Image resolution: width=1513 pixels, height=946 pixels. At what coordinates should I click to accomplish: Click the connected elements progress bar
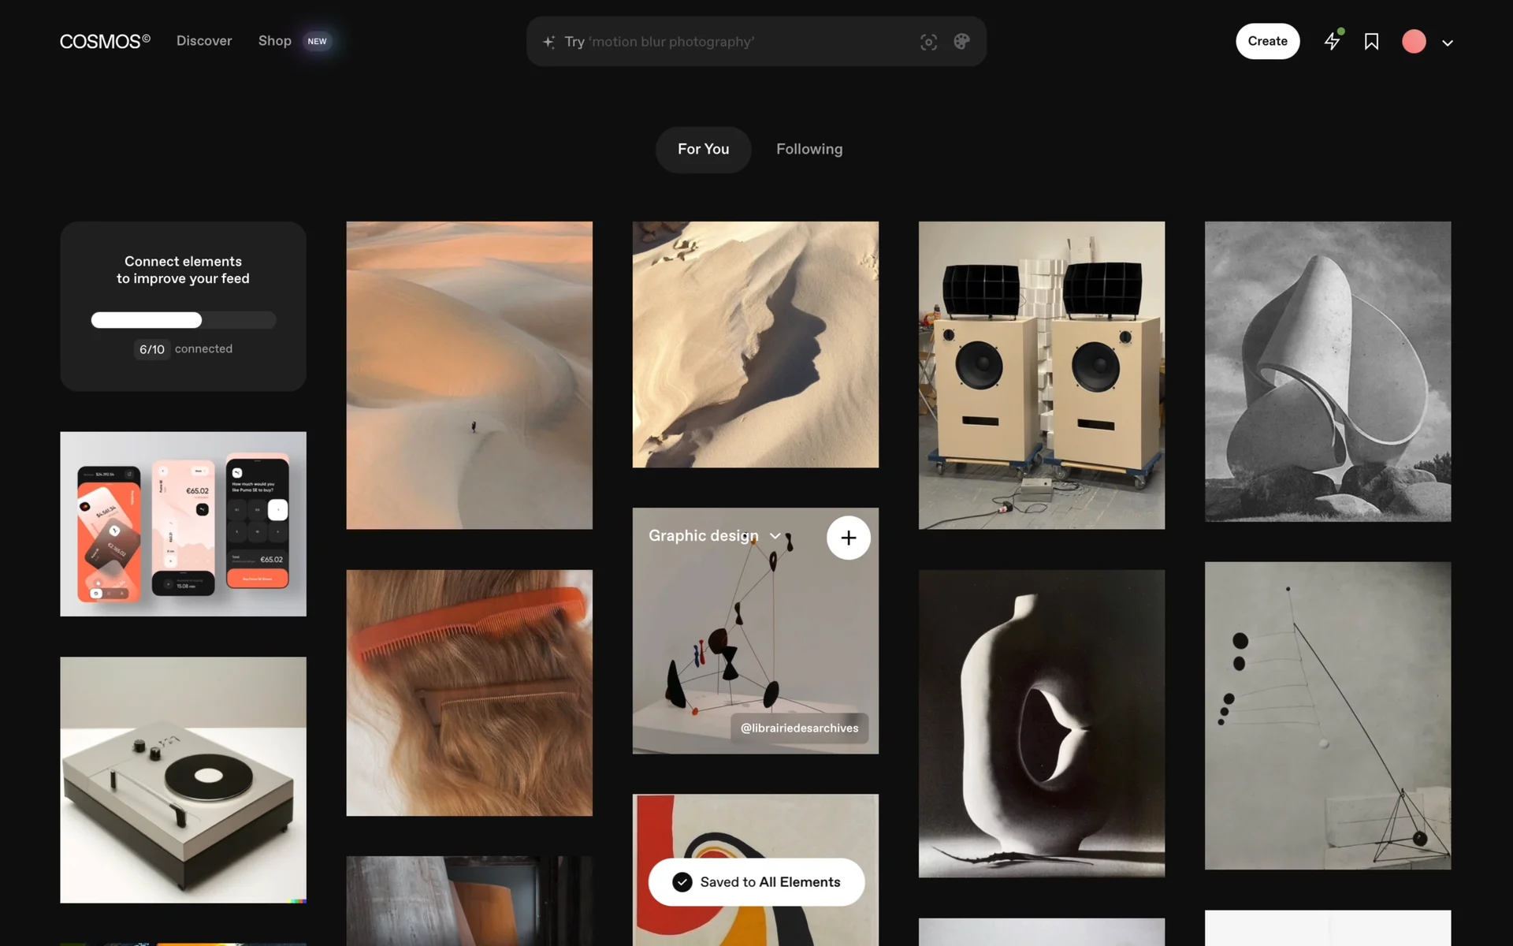click(x=183, y=320)
